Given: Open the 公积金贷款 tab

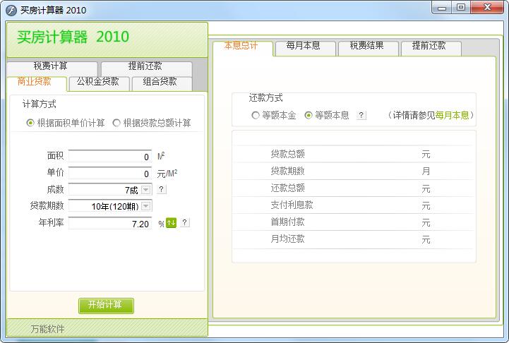Looking at the screenshot, I should 99,84.
